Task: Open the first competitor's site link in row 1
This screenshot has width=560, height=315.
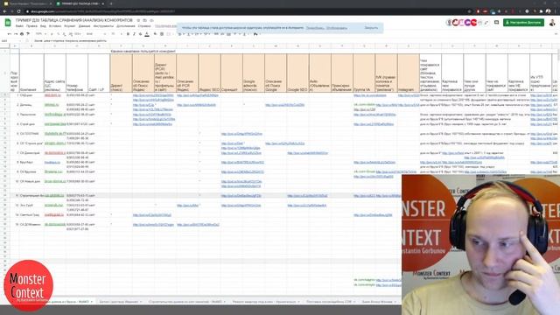Action: (52, 95)
